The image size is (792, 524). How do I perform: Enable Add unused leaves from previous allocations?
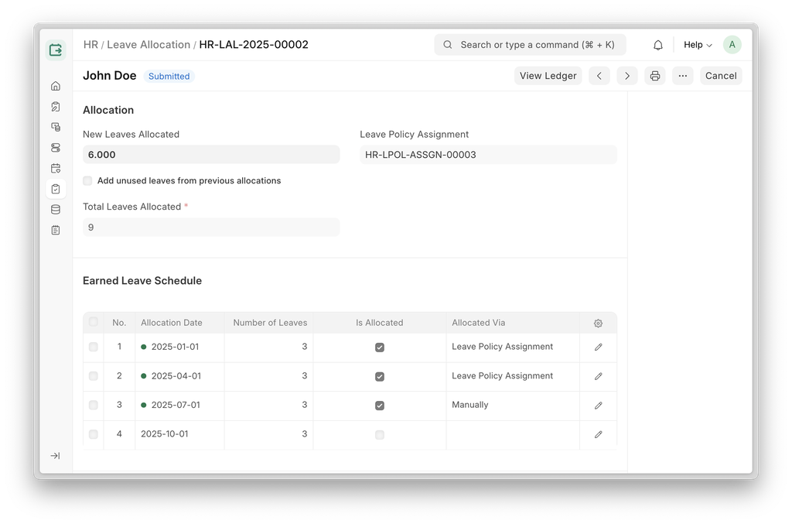(87, 181)
